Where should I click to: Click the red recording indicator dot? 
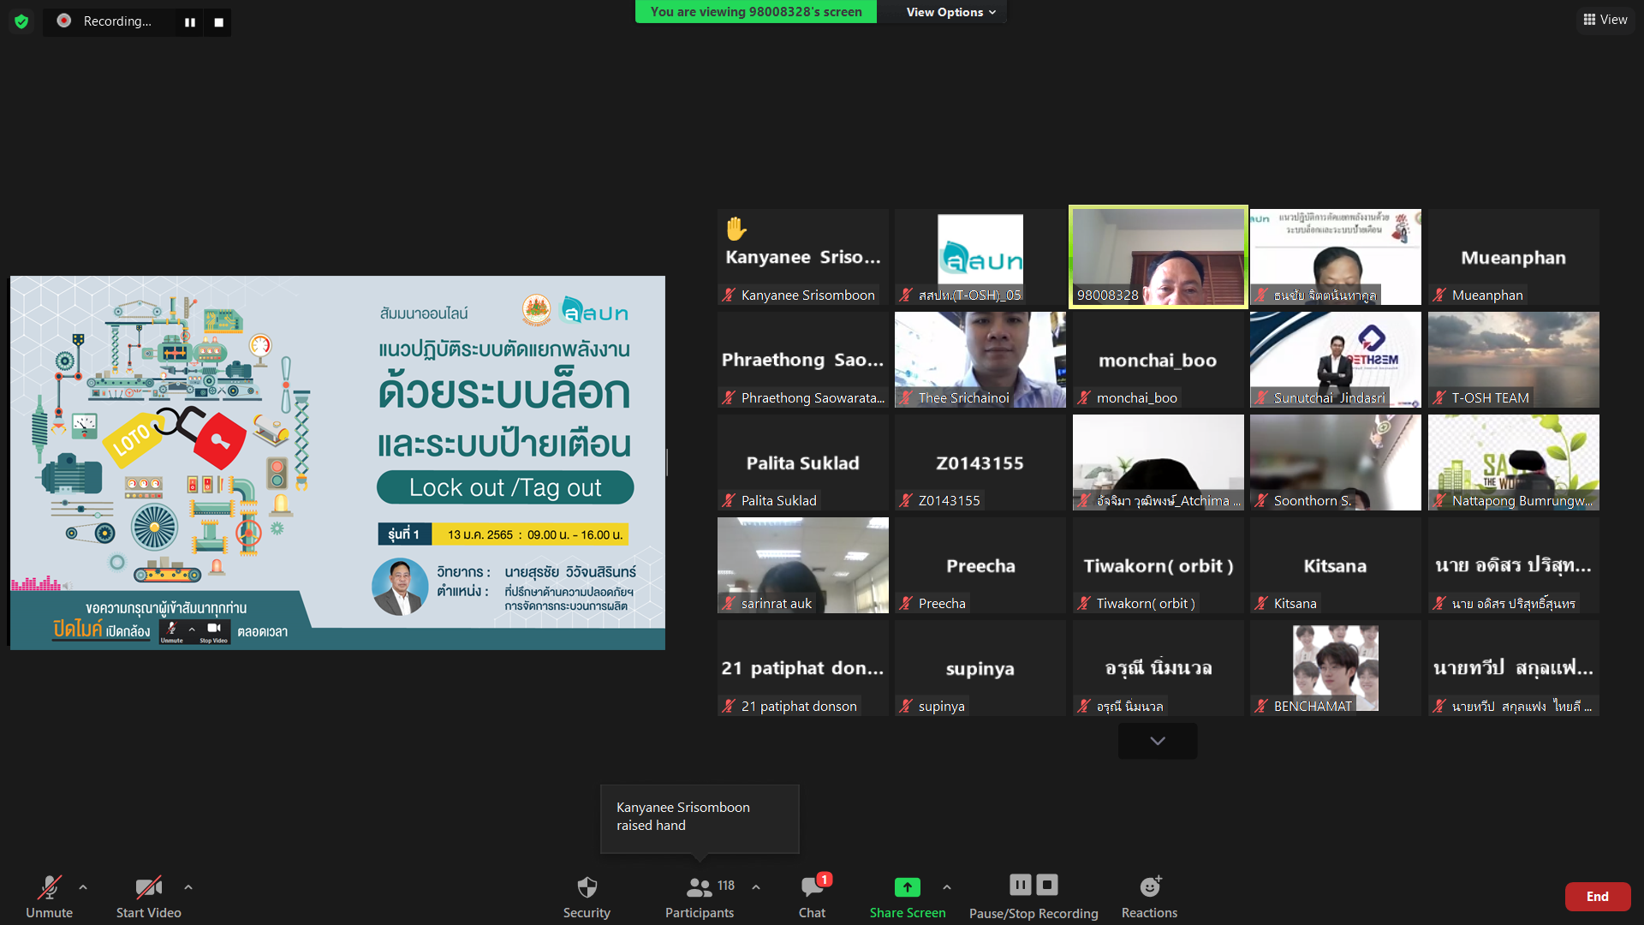point(64,21)
